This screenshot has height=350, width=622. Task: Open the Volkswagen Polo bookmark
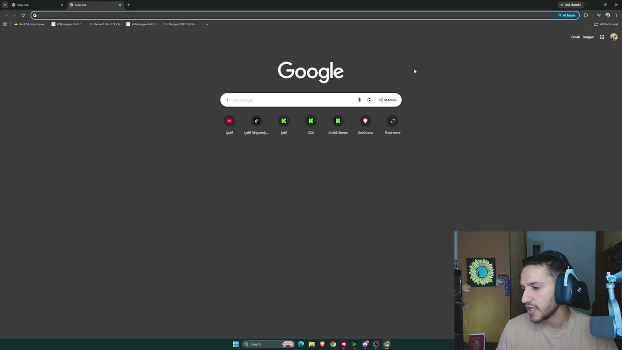(142, 24)
